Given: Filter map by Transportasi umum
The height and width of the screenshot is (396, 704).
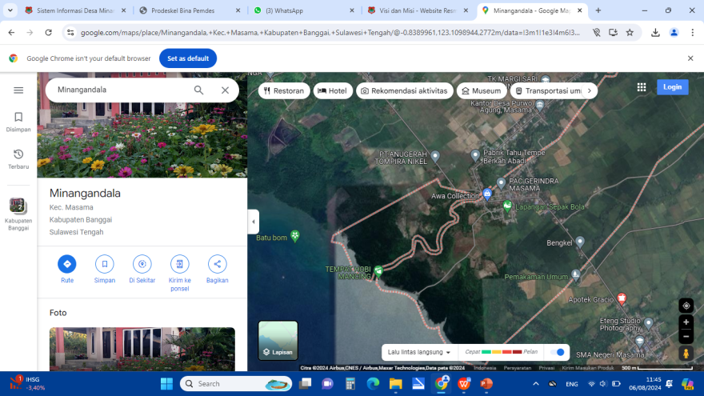Looking at the screenshot, I should tap(548, 90).
